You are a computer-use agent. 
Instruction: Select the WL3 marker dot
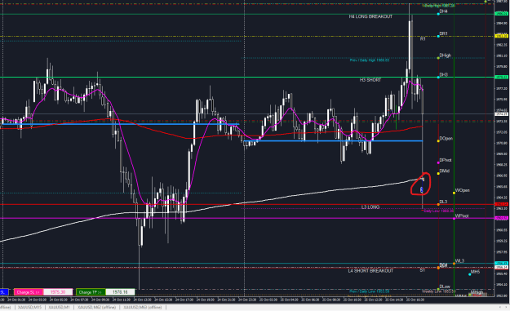pyautogui.click(x=454, y=263)
